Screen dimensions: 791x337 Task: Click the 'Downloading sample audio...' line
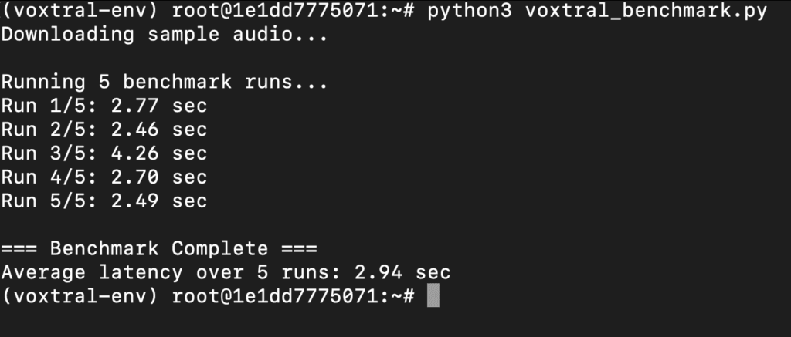click(x=165, y=35)
